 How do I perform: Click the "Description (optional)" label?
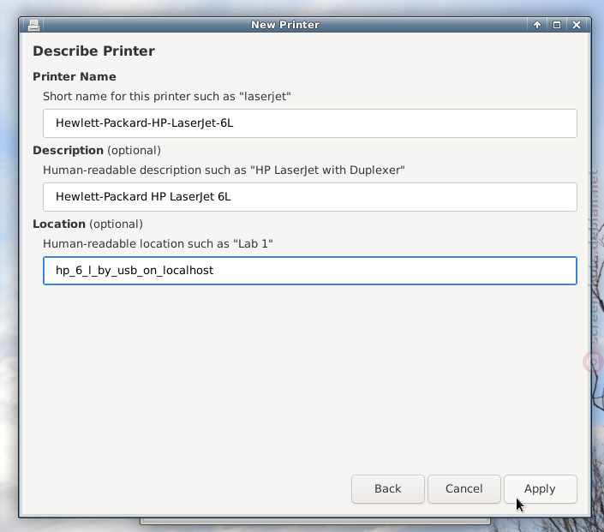[97, 150]
